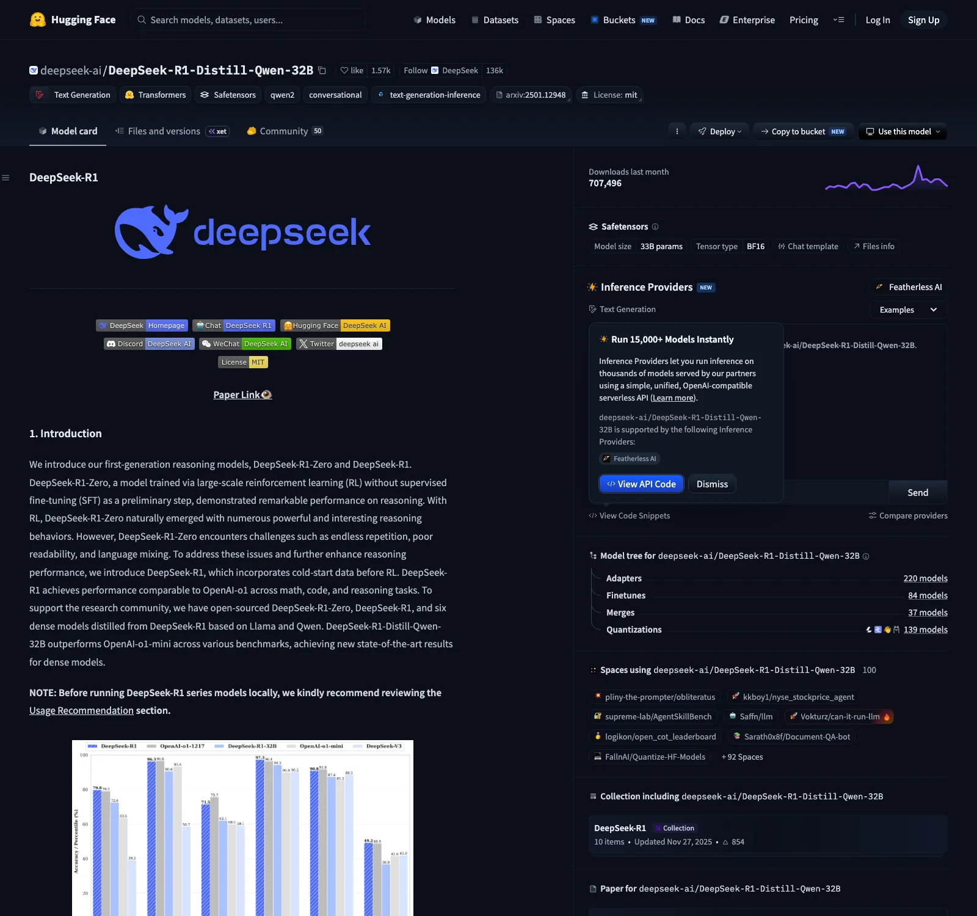
Task: Open the Model card tab
Action: click(68, 131)
